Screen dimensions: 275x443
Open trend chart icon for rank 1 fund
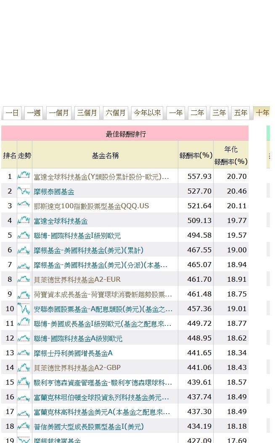(24, 176)
